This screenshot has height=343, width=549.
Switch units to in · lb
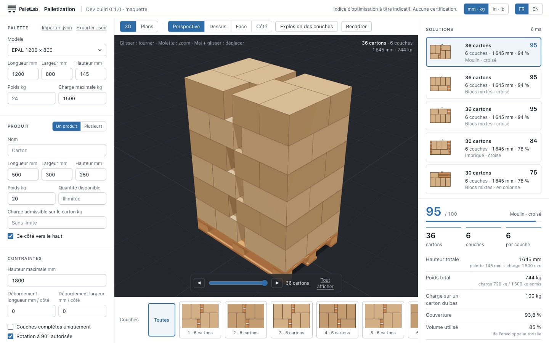click(x=498, y=9)
